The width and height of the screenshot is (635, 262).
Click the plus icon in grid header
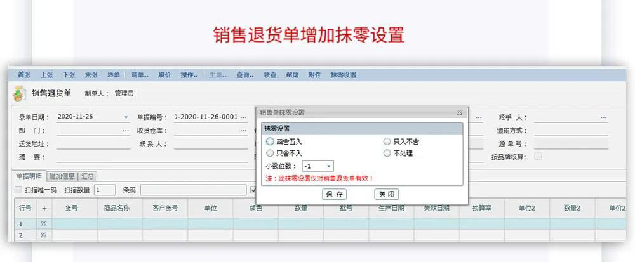coord(44,207)
